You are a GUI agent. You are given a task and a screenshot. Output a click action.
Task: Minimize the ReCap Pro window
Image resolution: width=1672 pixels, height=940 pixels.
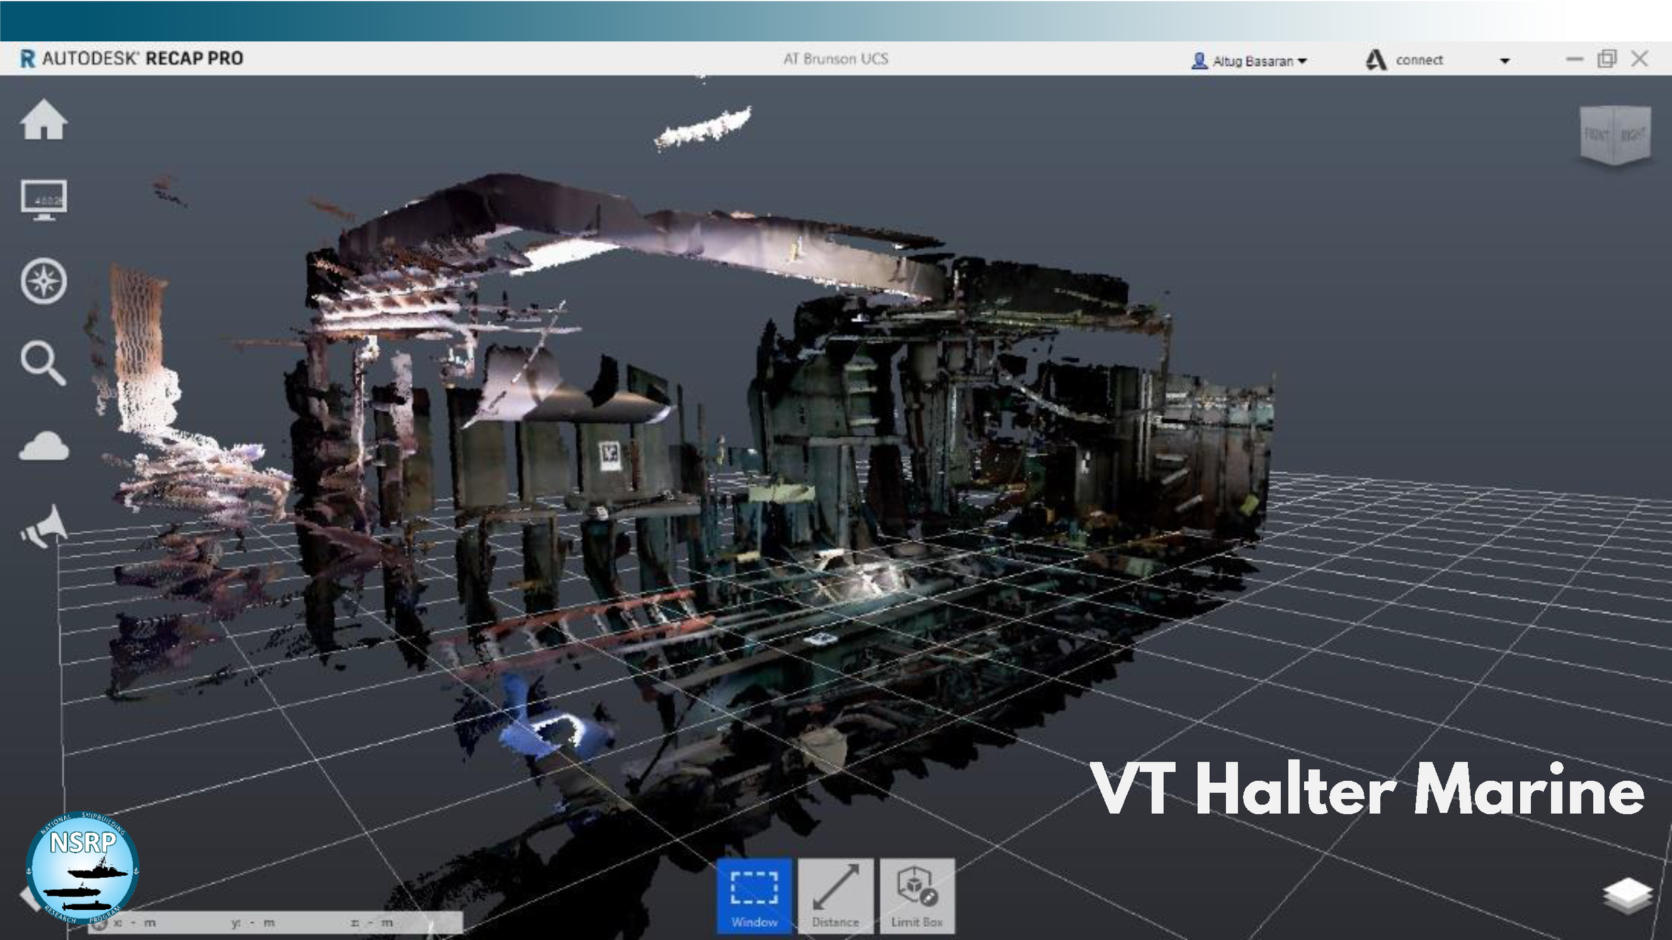click(1574, 60)
